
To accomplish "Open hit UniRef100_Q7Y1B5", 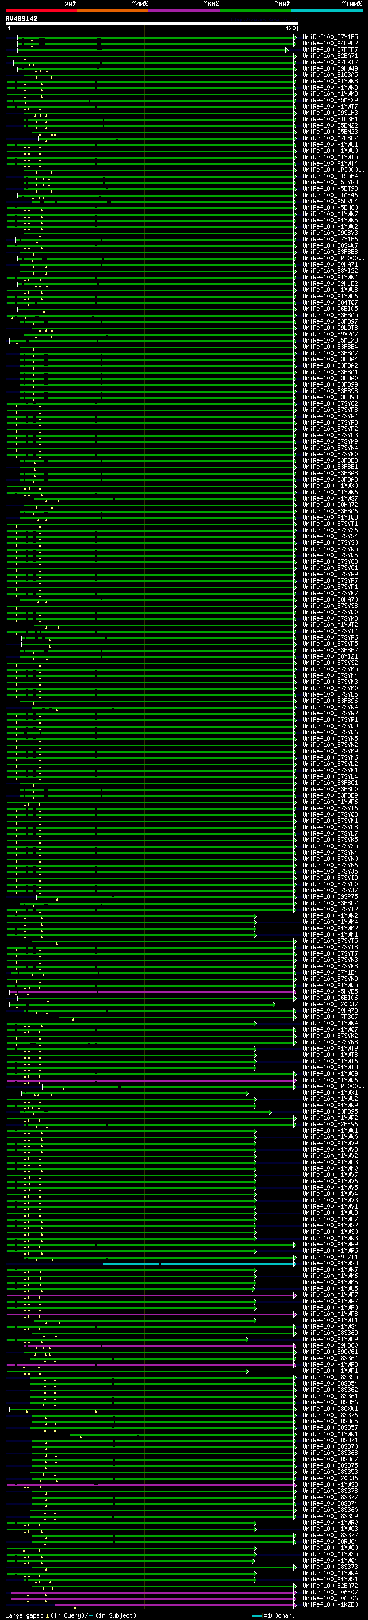I will click(x=330, y=37).
